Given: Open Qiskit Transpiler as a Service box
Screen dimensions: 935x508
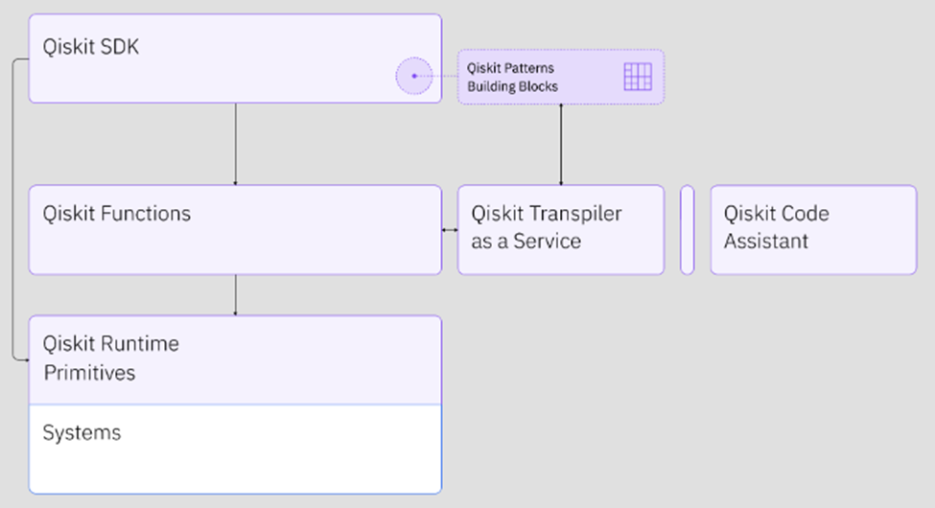Looking at the screenshot, I should pyautogui.click(x=561, y=230).
